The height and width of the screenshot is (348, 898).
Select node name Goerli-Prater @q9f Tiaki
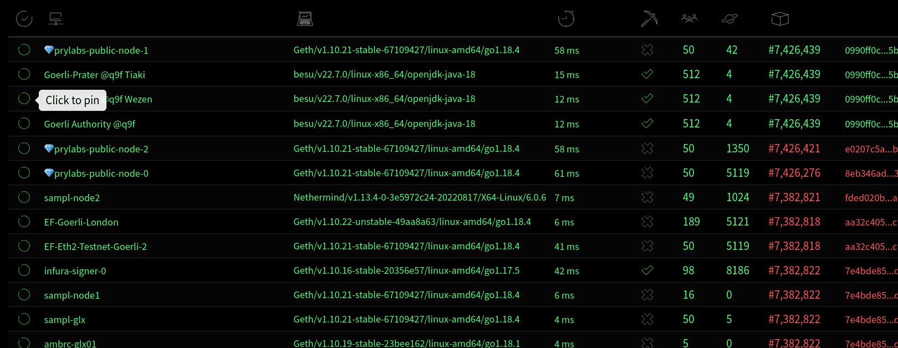(95, 75)
